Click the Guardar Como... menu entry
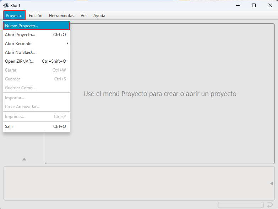This screenshot has height=209, width=278. tap(37, 88)
